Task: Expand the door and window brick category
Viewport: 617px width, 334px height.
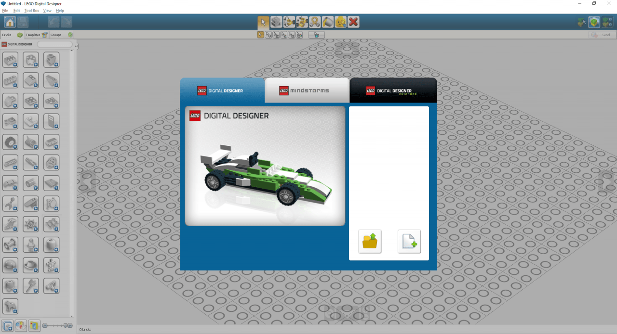Action: pos(52,121)
